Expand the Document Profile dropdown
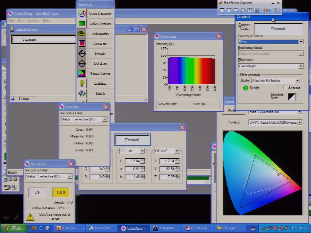The width and height of the screenshot is (311, 233). point(301,42)
